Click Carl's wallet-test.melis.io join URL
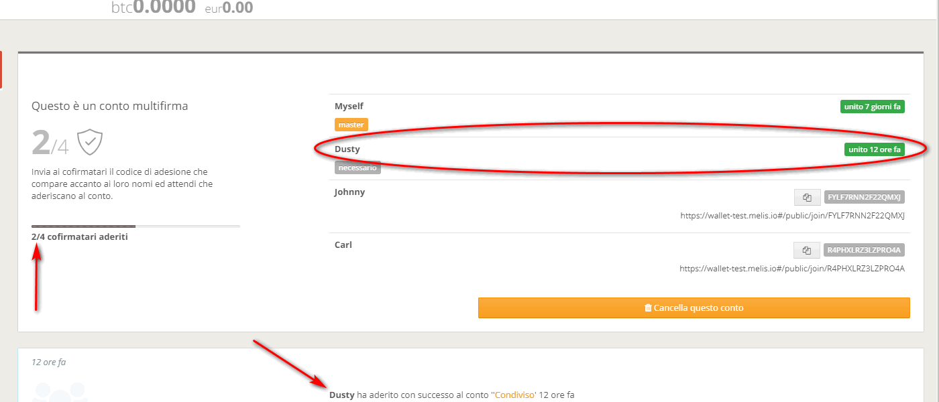Viewport: 939px width, 402px height. pyautogui.click(x=792, y=269)
